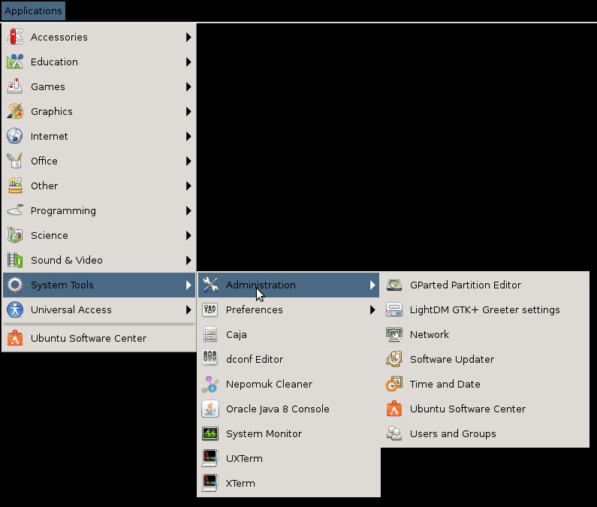Viewport: 597px width, 507px height.
Task: Click the System Monitor graph icon
Action: coord(210,433)
